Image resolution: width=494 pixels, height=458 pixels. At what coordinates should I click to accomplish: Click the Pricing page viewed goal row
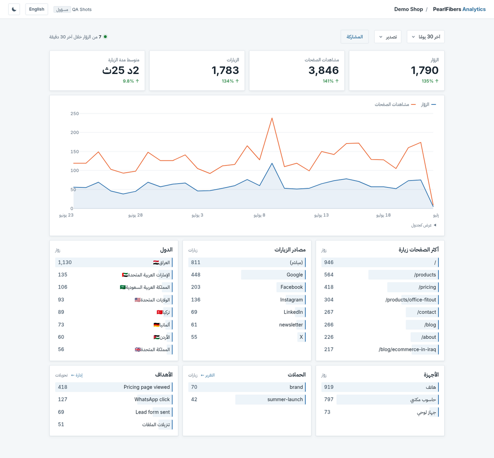114,387
